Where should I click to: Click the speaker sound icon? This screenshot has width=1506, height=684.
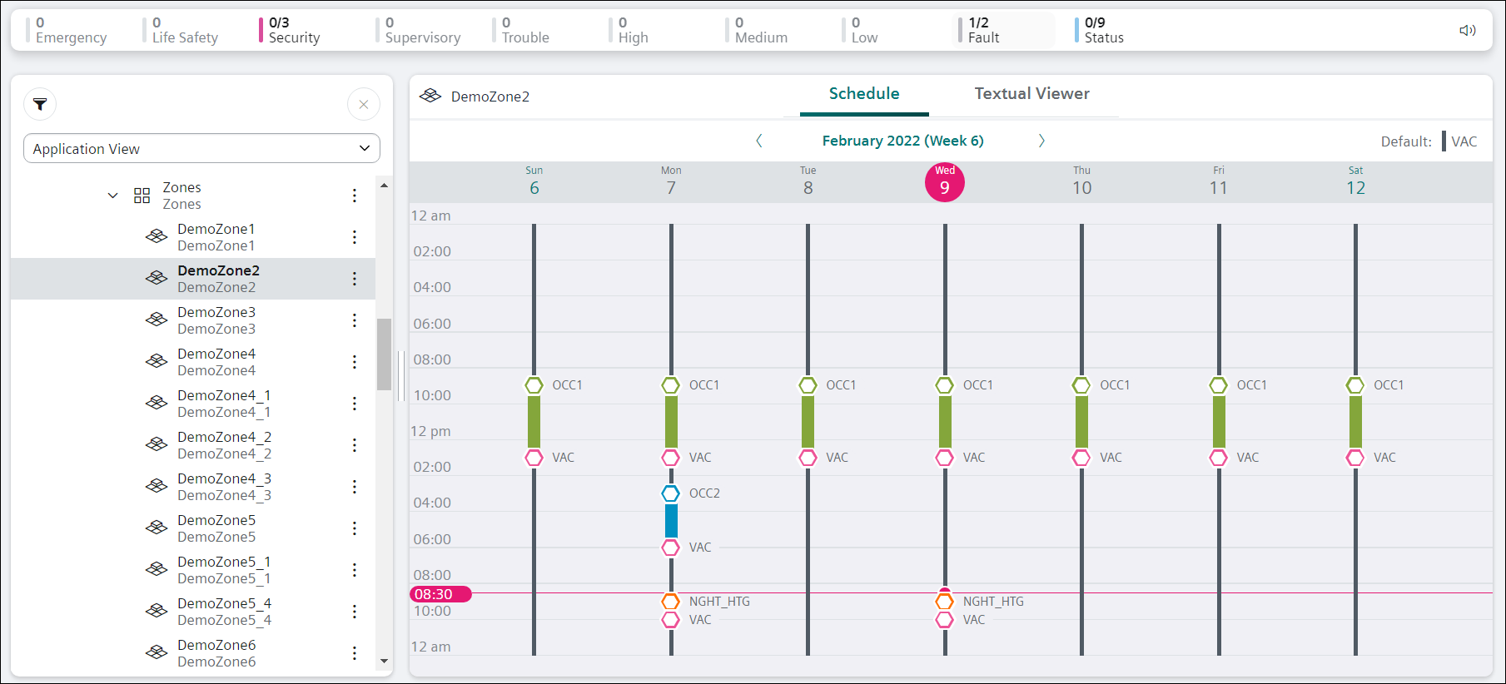click(1467, 31)
